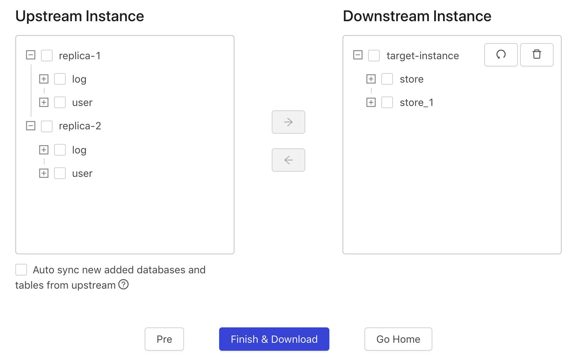Open the help icon after 'tables from upstream'

(123, 284)
